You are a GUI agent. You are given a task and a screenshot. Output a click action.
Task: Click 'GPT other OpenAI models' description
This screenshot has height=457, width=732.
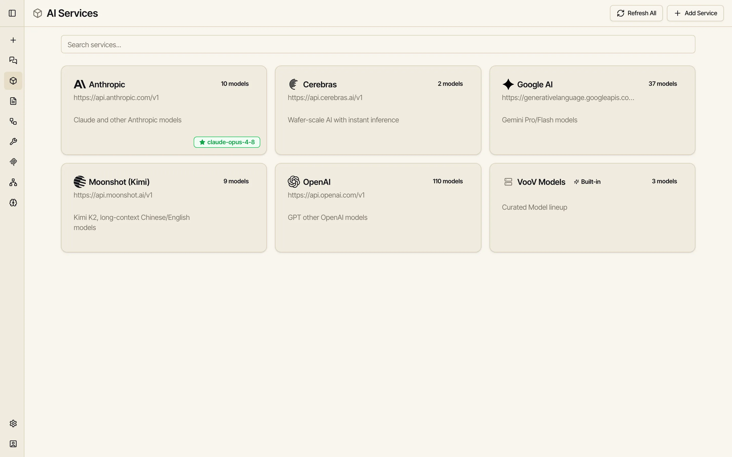[328, 217]
